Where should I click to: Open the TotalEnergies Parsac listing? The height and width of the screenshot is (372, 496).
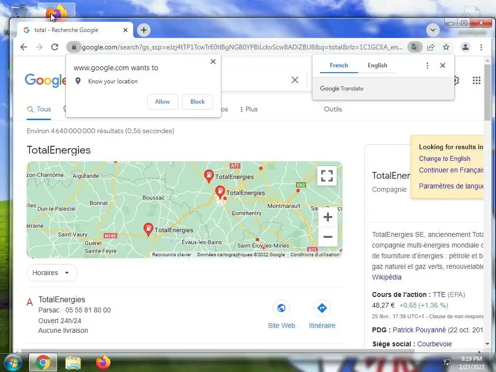(x=62, y=299)
